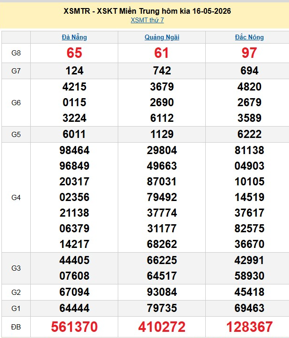
Task: Select G4 number 98464
Action: (74, 150)
